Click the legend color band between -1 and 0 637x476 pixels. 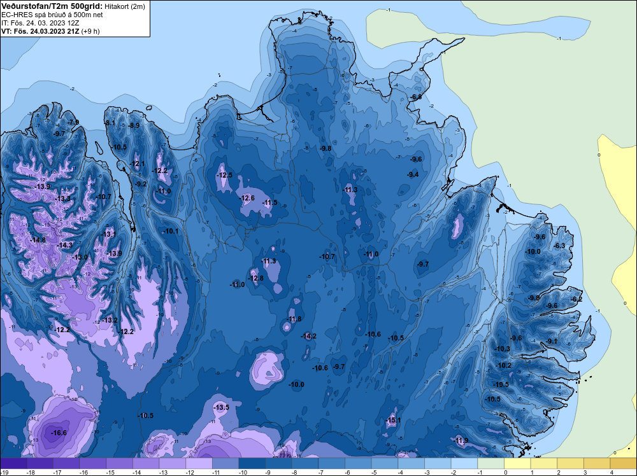click(x=490, y=463)
